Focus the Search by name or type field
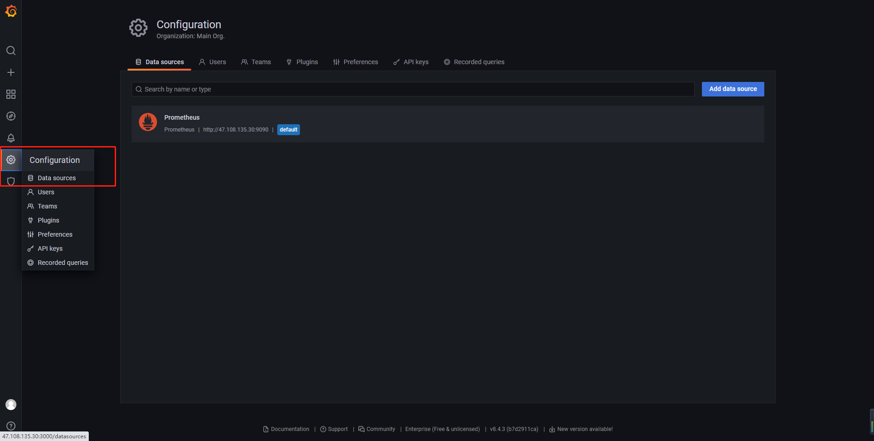 [x=413, y=89]
